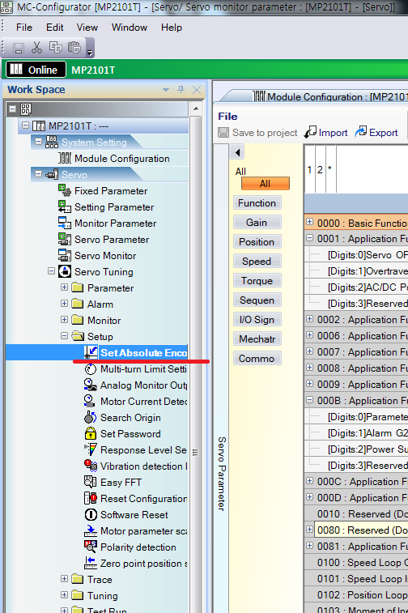Select the Position filter button

[257, 241]
